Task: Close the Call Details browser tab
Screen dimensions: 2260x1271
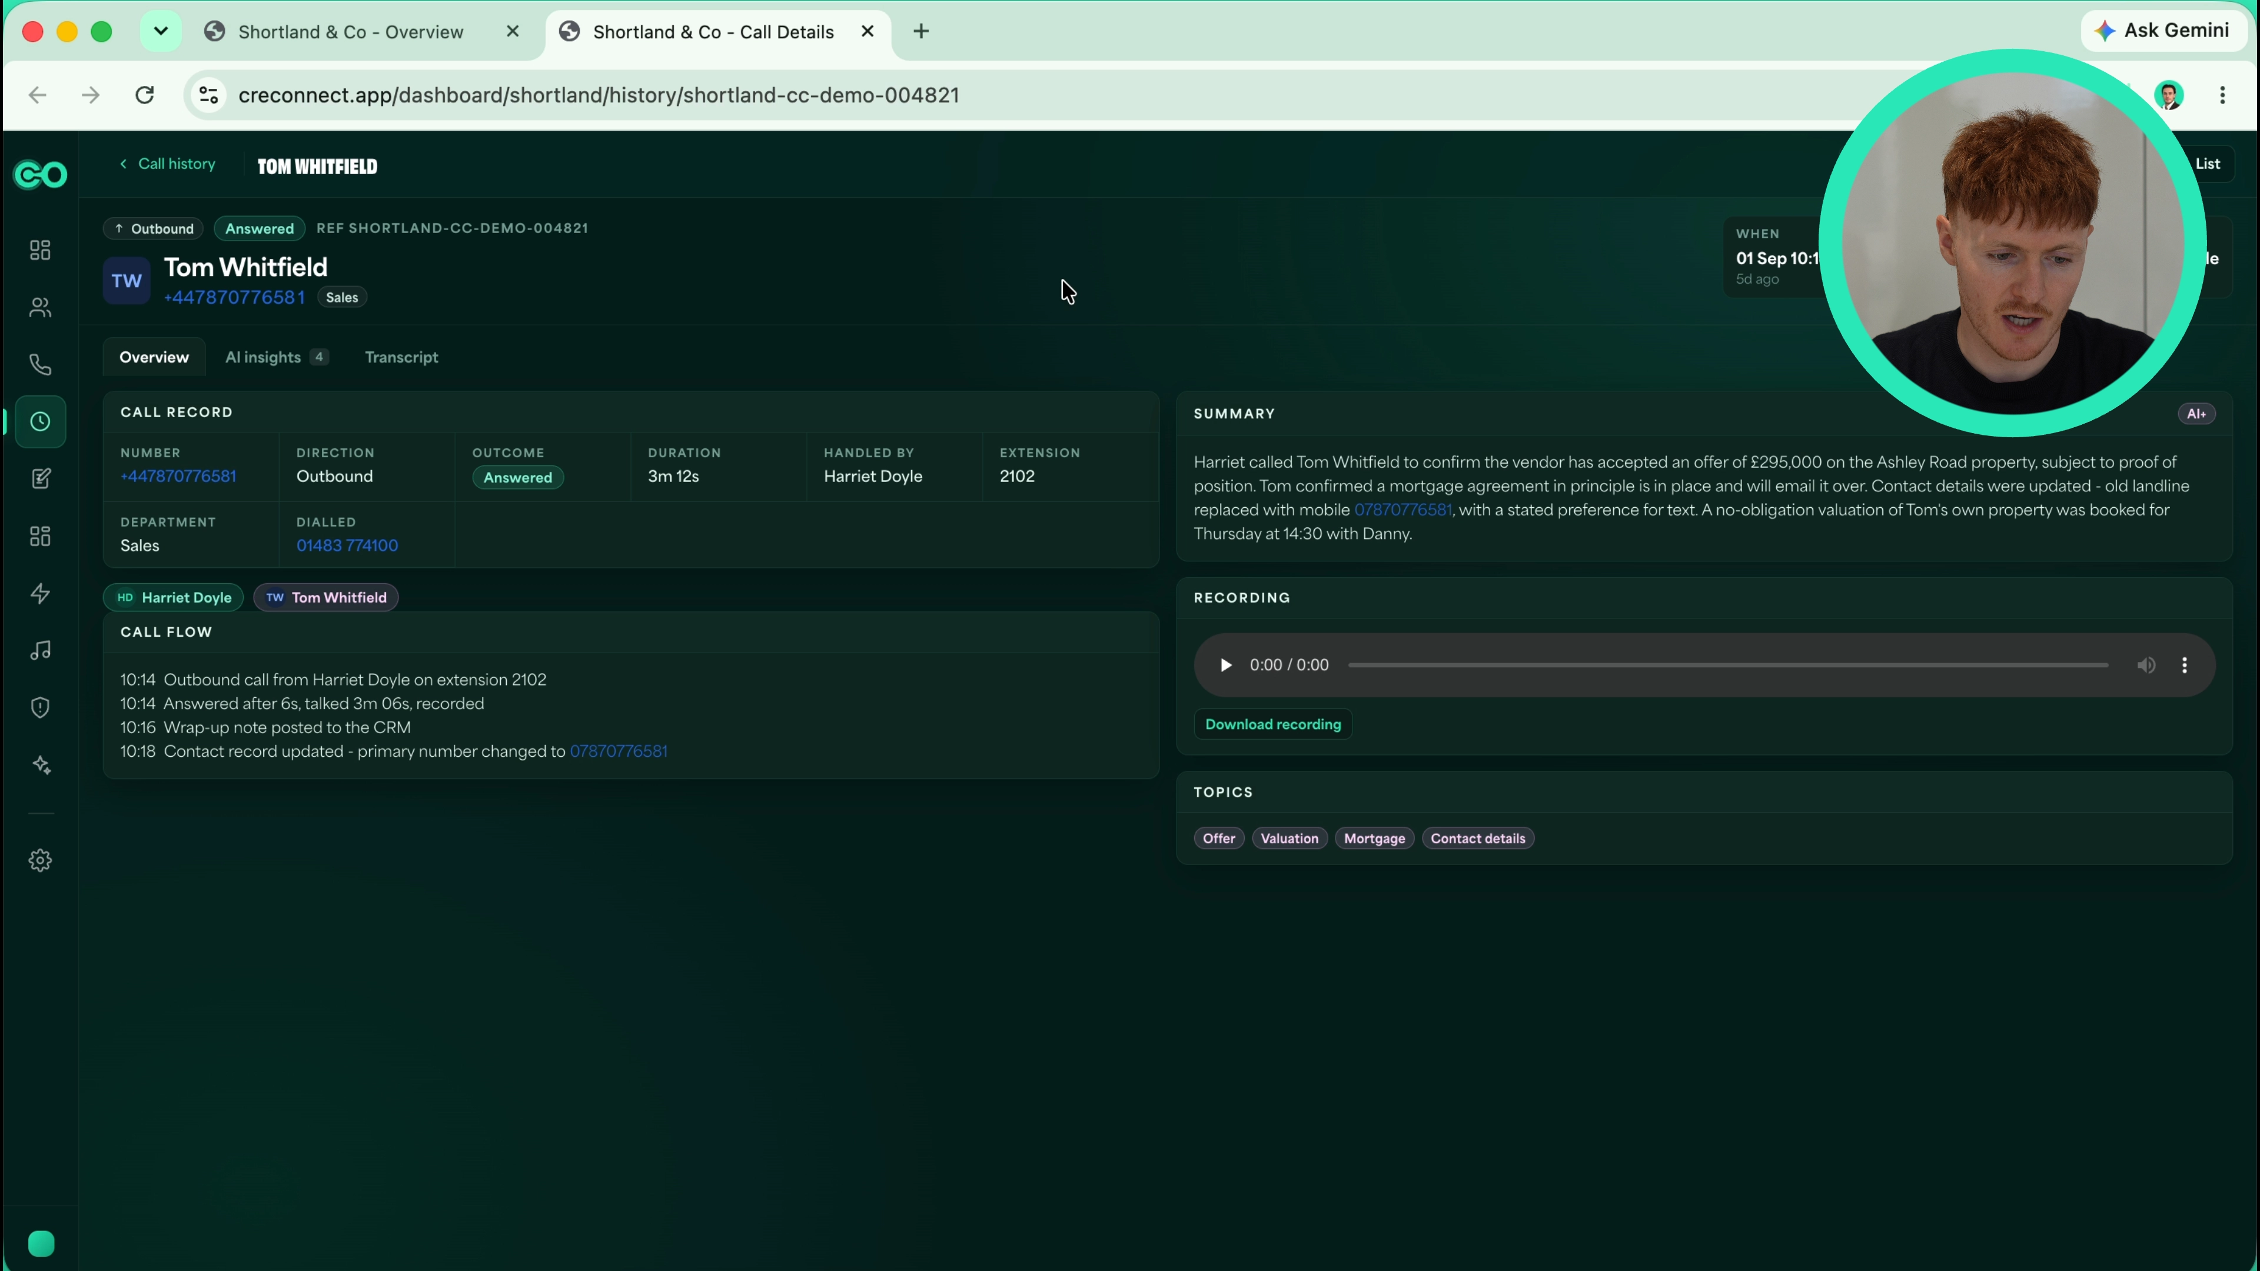Action: tap(868, 32)
